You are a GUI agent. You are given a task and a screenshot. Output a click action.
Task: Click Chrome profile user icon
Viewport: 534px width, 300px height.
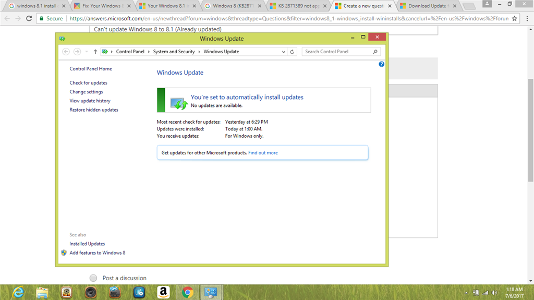(487, 4)
